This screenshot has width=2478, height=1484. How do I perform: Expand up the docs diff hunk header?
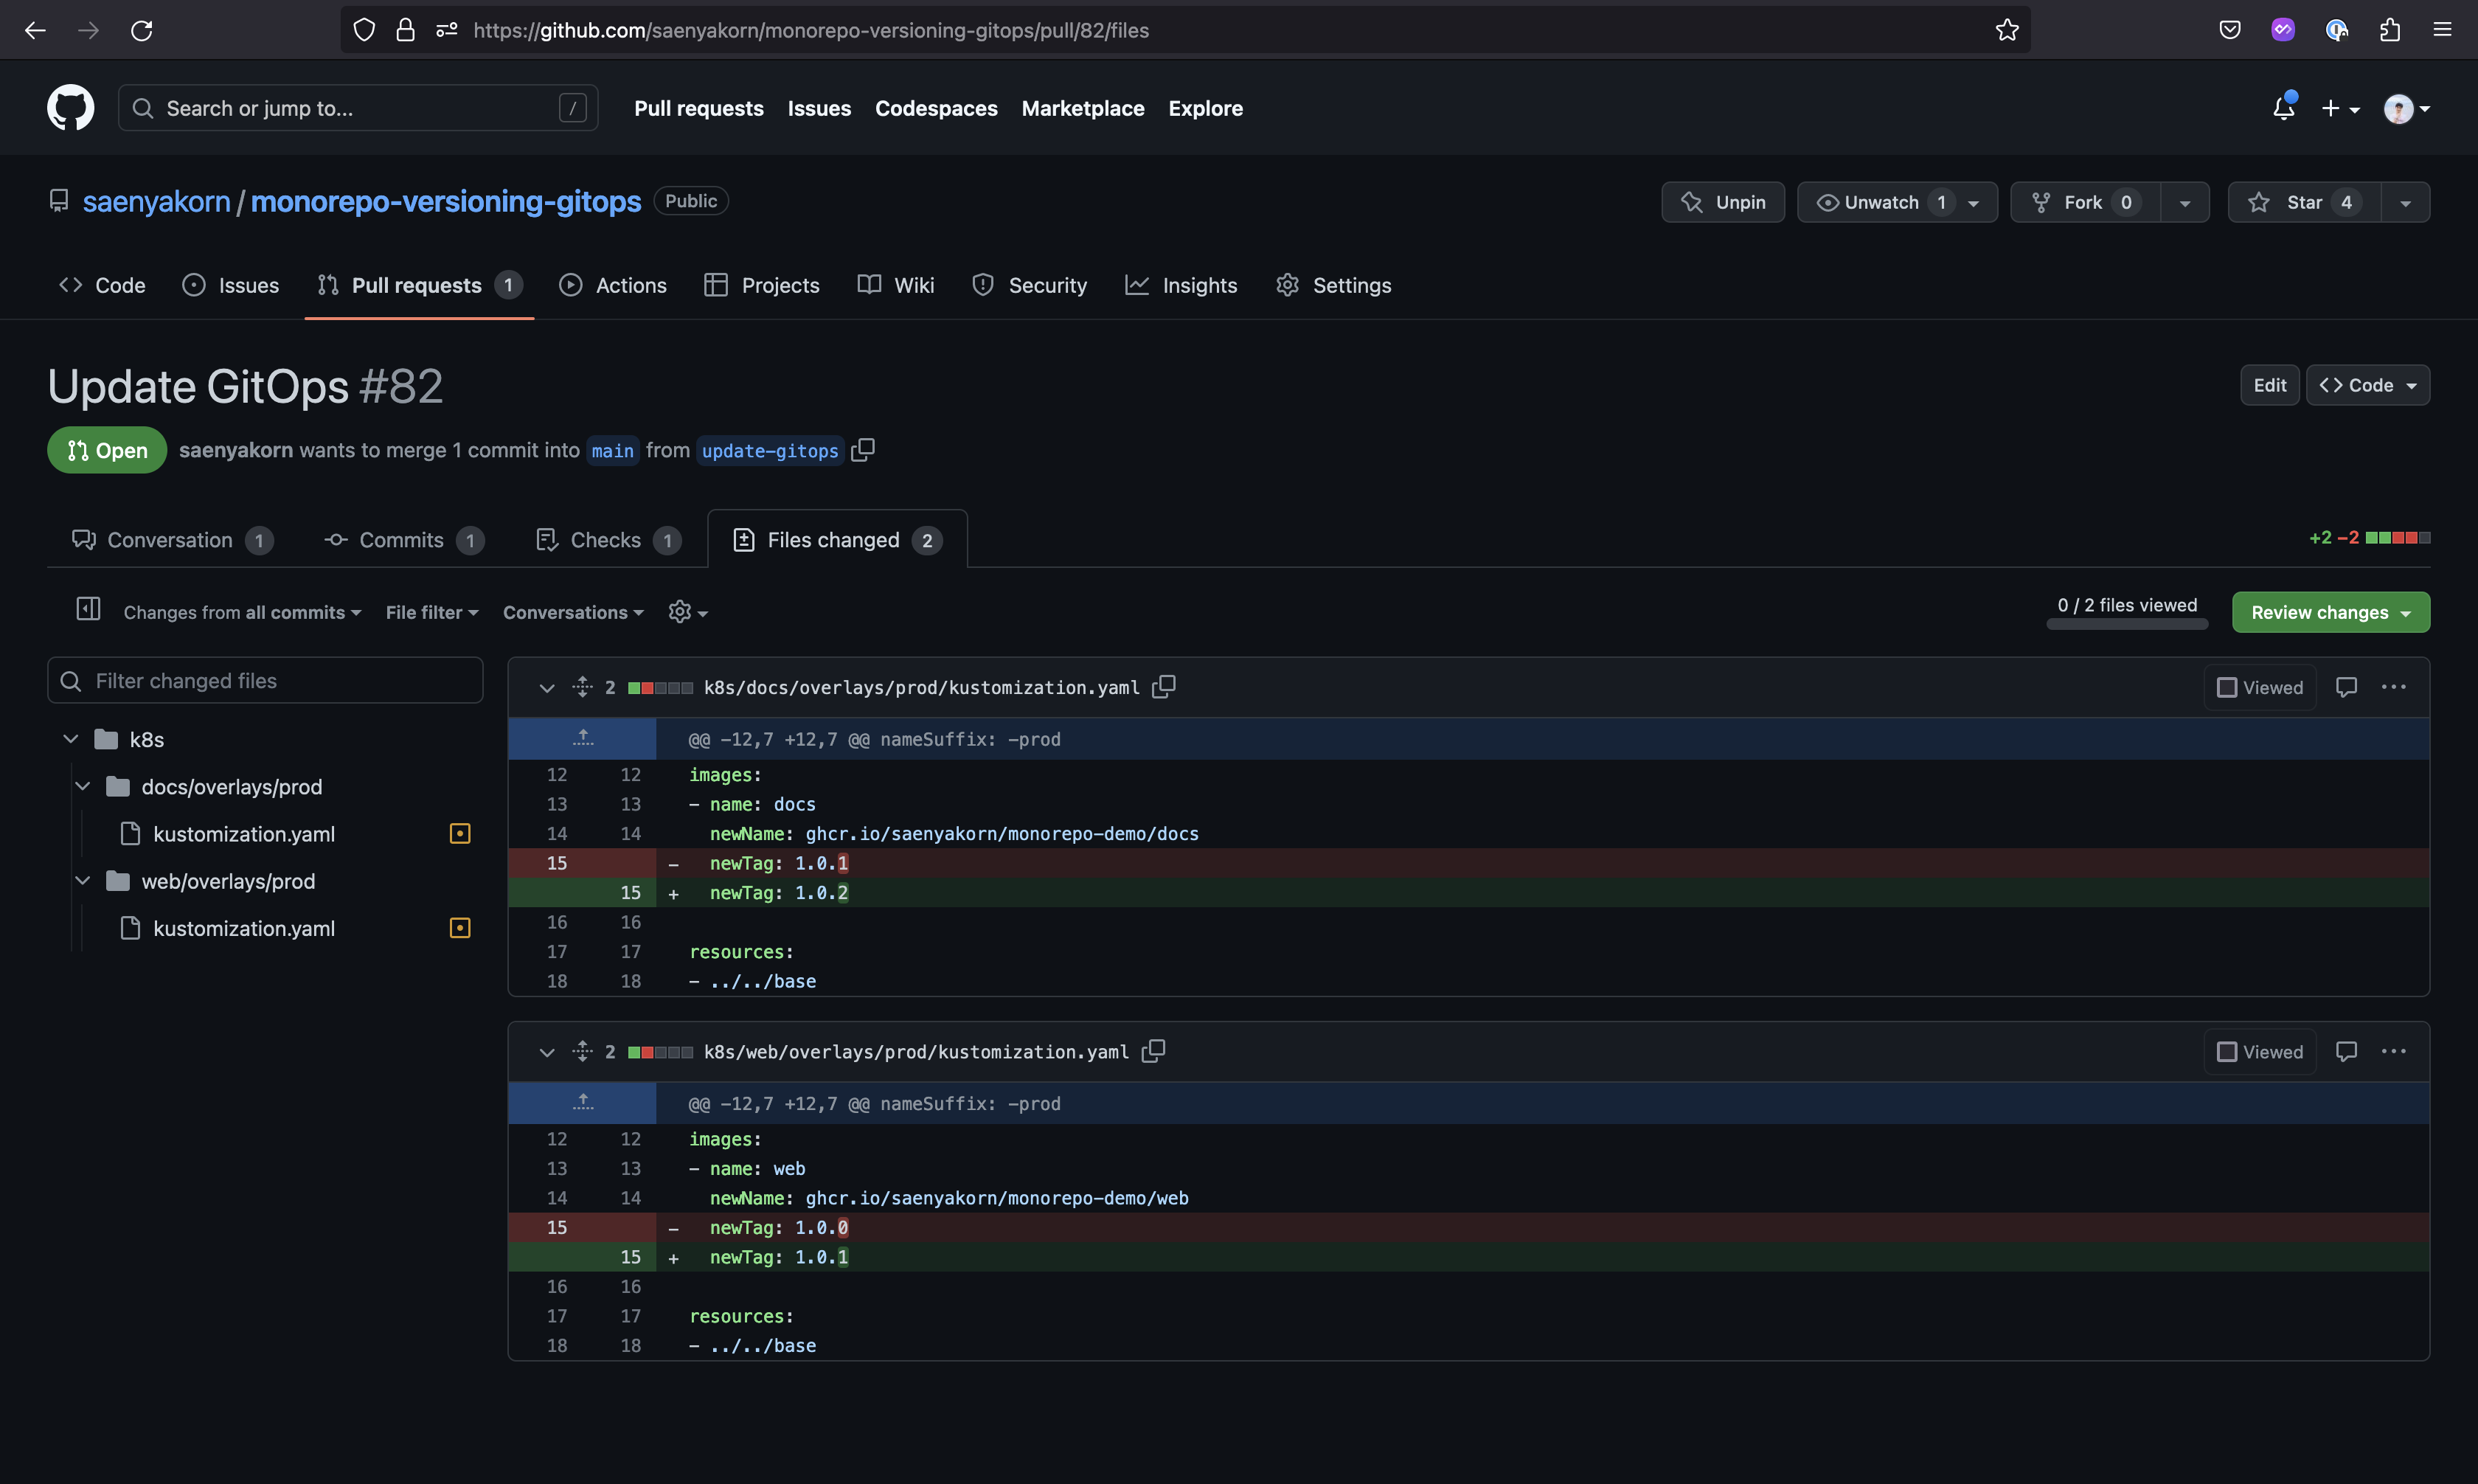(583, 739)
